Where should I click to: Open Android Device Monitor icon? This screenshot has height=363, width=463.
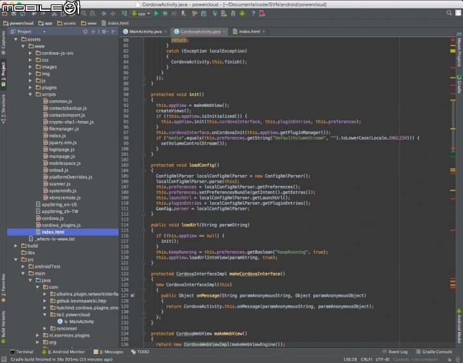click(242, 14)
